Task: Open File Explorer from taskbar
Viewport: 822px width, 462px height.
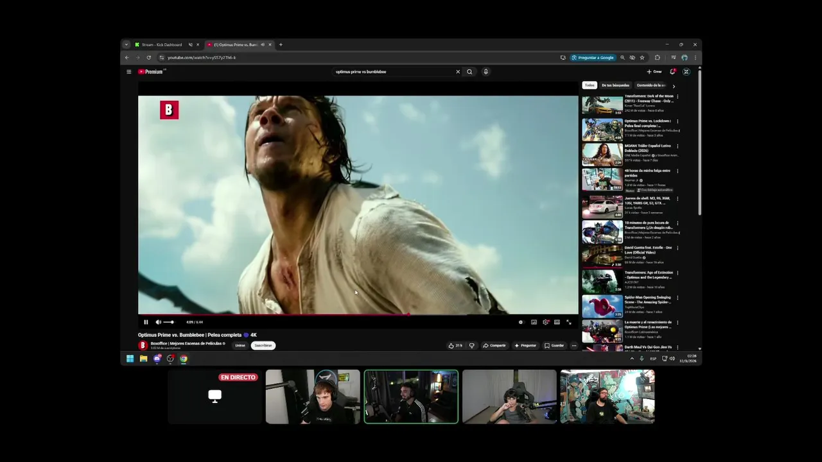Action: click(143, 359)
